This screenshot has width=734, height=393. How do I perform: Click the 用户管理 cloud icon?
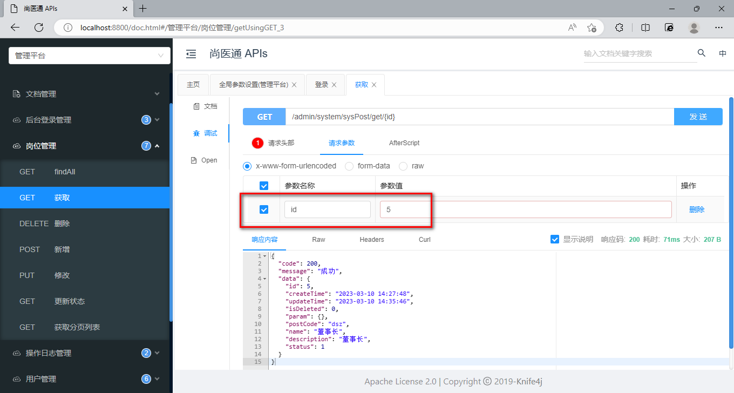pyautogui.click(x=17, y=379)
